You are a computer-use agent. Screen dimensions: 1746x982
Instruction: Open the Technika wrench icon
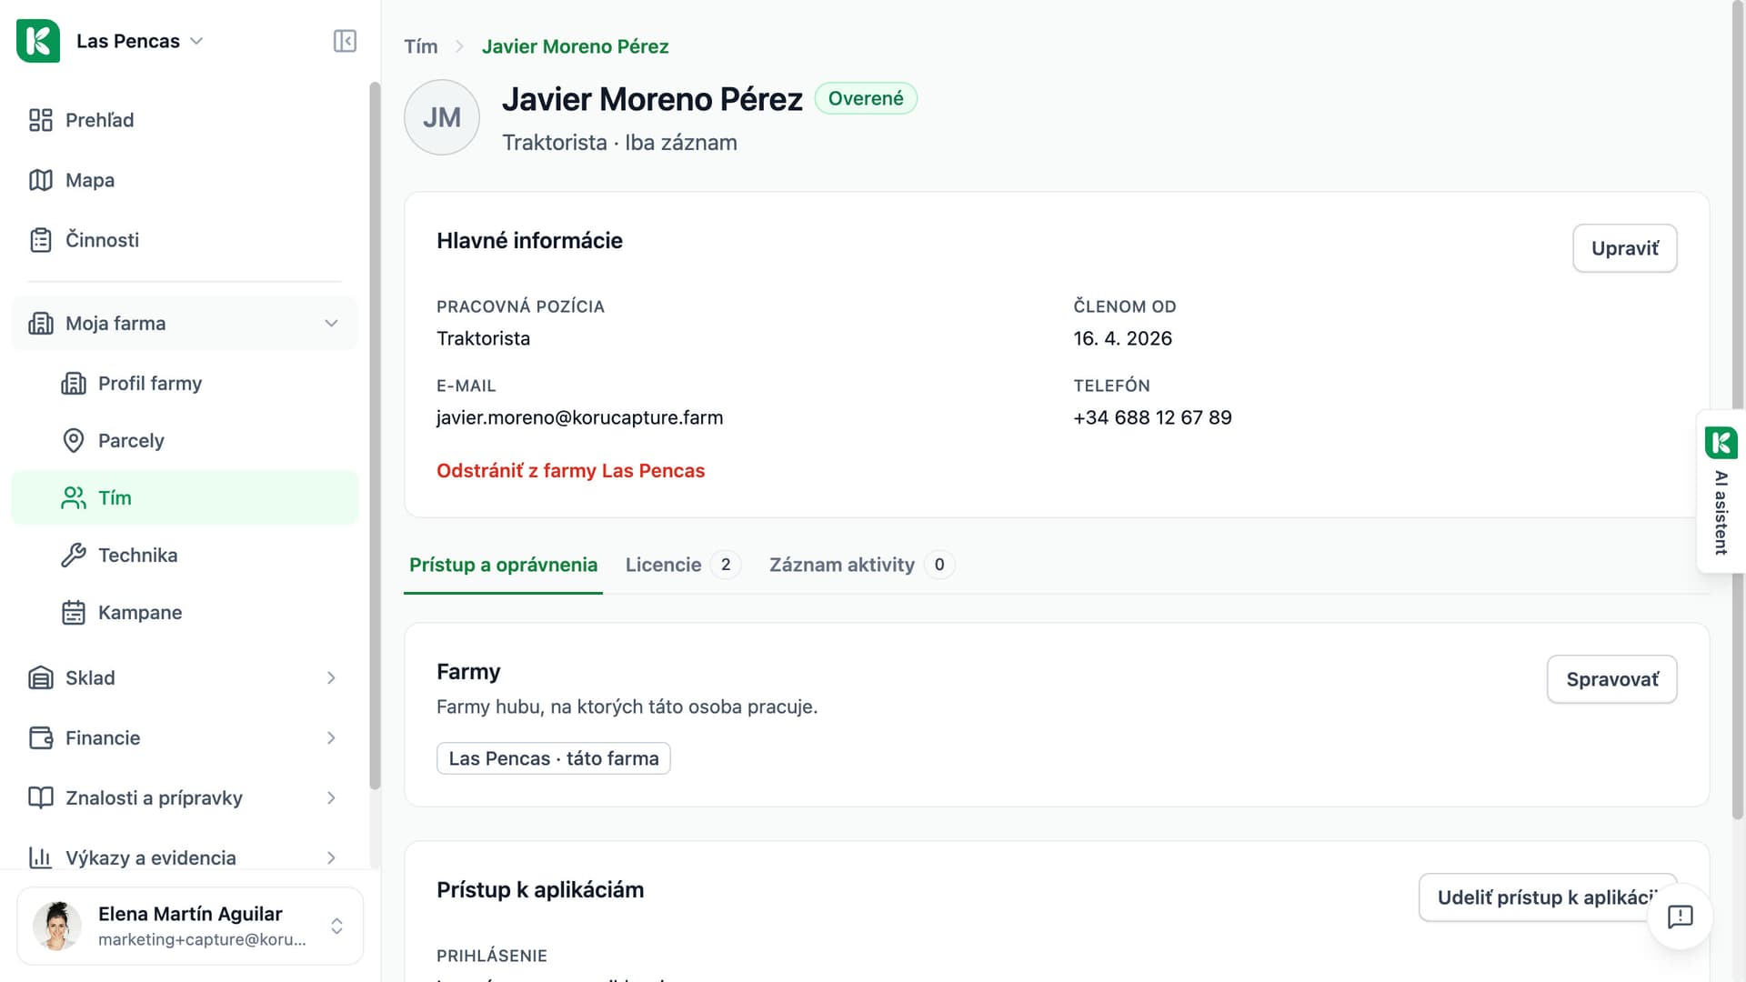pyautogui.click(x=74, y=556)
